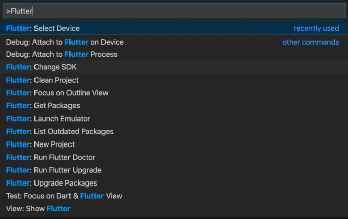Screen dimensions: 348x219
Task: Start 'Flutter: New Project' command
Action: pyautogui.click(x=41, y=144)
